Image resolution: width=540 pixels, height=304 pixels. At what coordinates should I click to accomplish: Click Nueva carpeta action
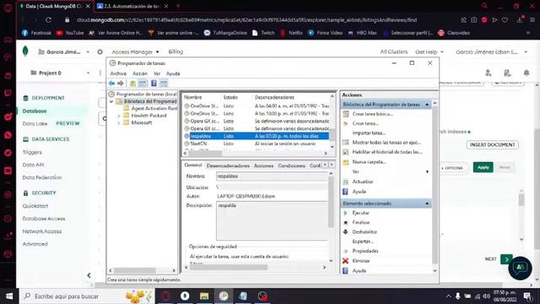(x=369, y=161)
